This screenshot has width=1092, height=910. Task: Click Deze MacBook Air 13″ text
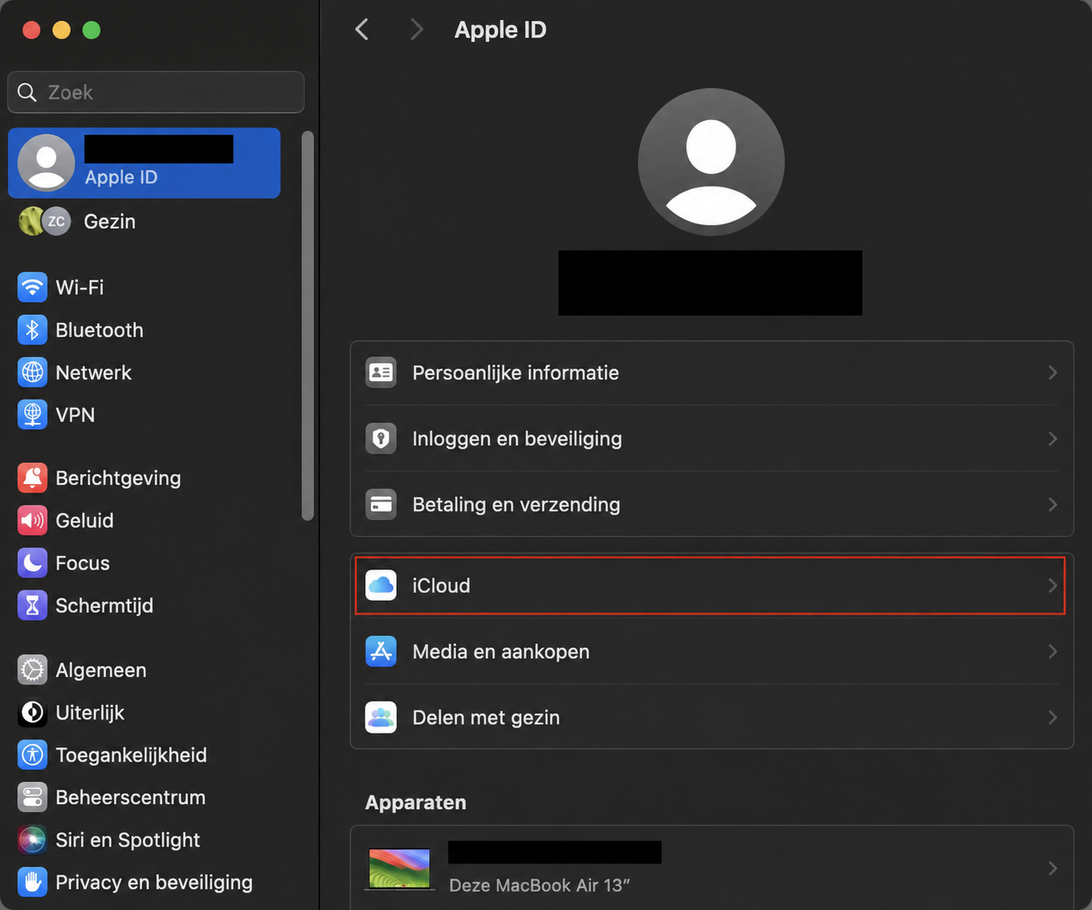539,885
